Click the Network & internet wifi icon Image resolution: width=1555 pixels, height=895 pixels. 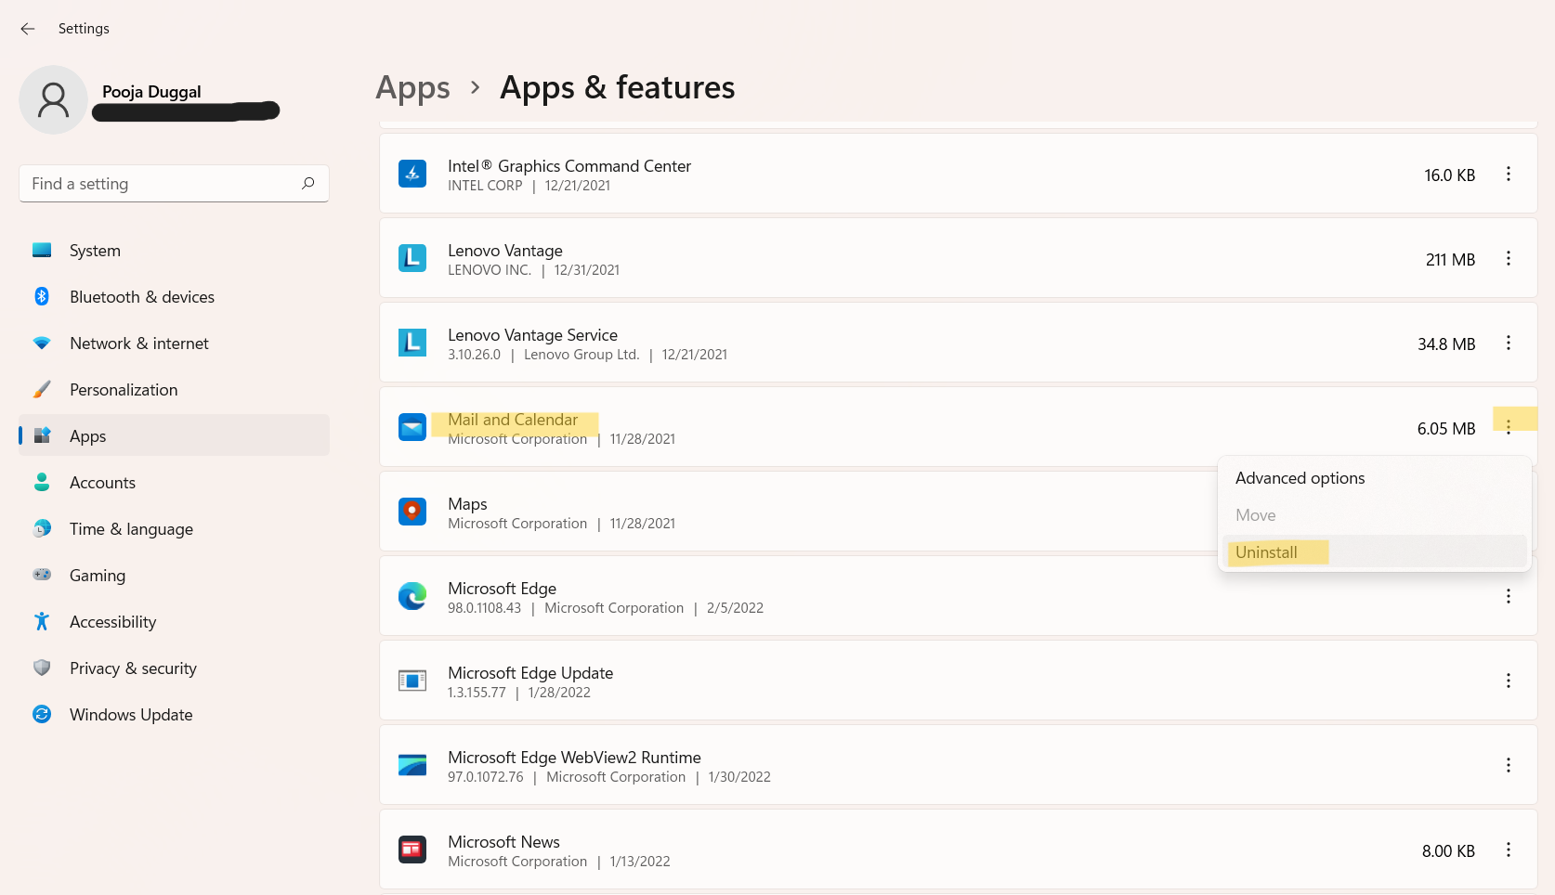pyautogui.click(x=42, y=343)
